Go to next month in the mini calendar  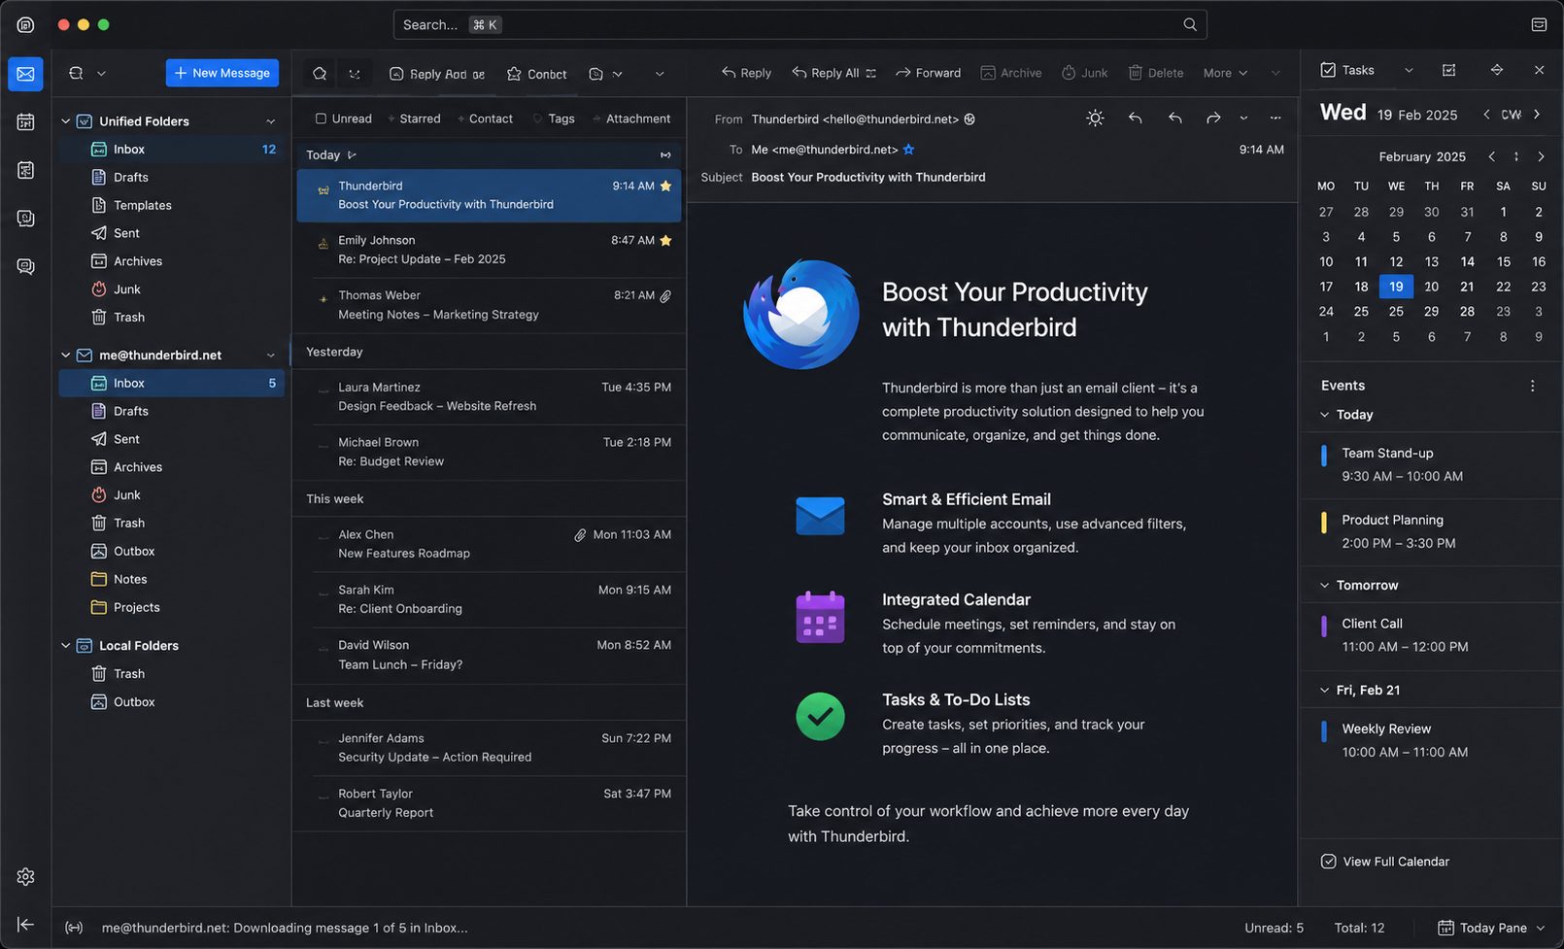pyautogui.click(x=1541, y=156)
